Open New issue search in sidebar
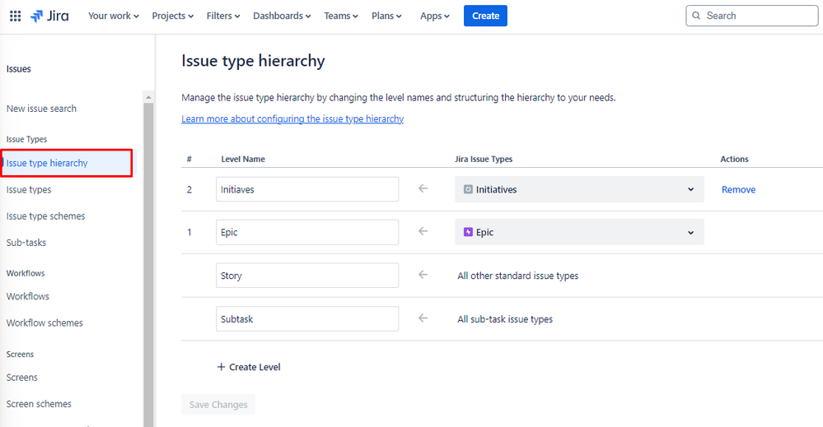Image resolution: width=823 pixels, height=427 pixels. click(41, 109)
